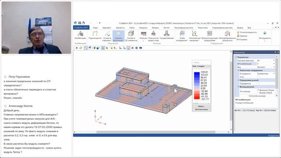Click the legend bottom slider
This screenshot has height=158, width=281.
click(x=201, y=104)
